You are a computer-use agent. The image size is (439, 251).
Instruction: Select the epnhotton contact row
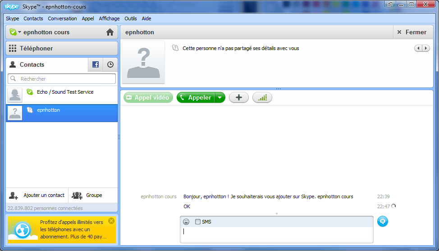pyautogui.click(x=62, y=113)
